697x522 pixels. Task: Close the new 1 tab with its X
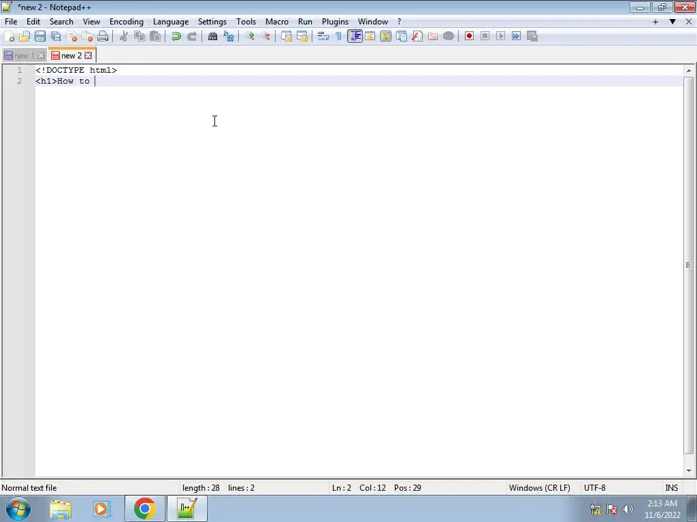41,56
